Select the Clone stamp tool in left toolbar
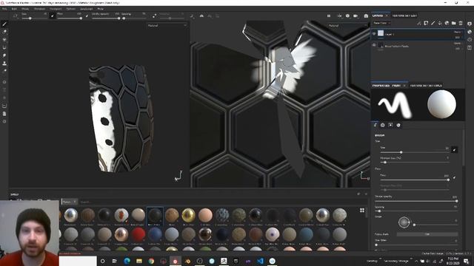The height and width of the screenshot is (266, 474). coord(4,64)
